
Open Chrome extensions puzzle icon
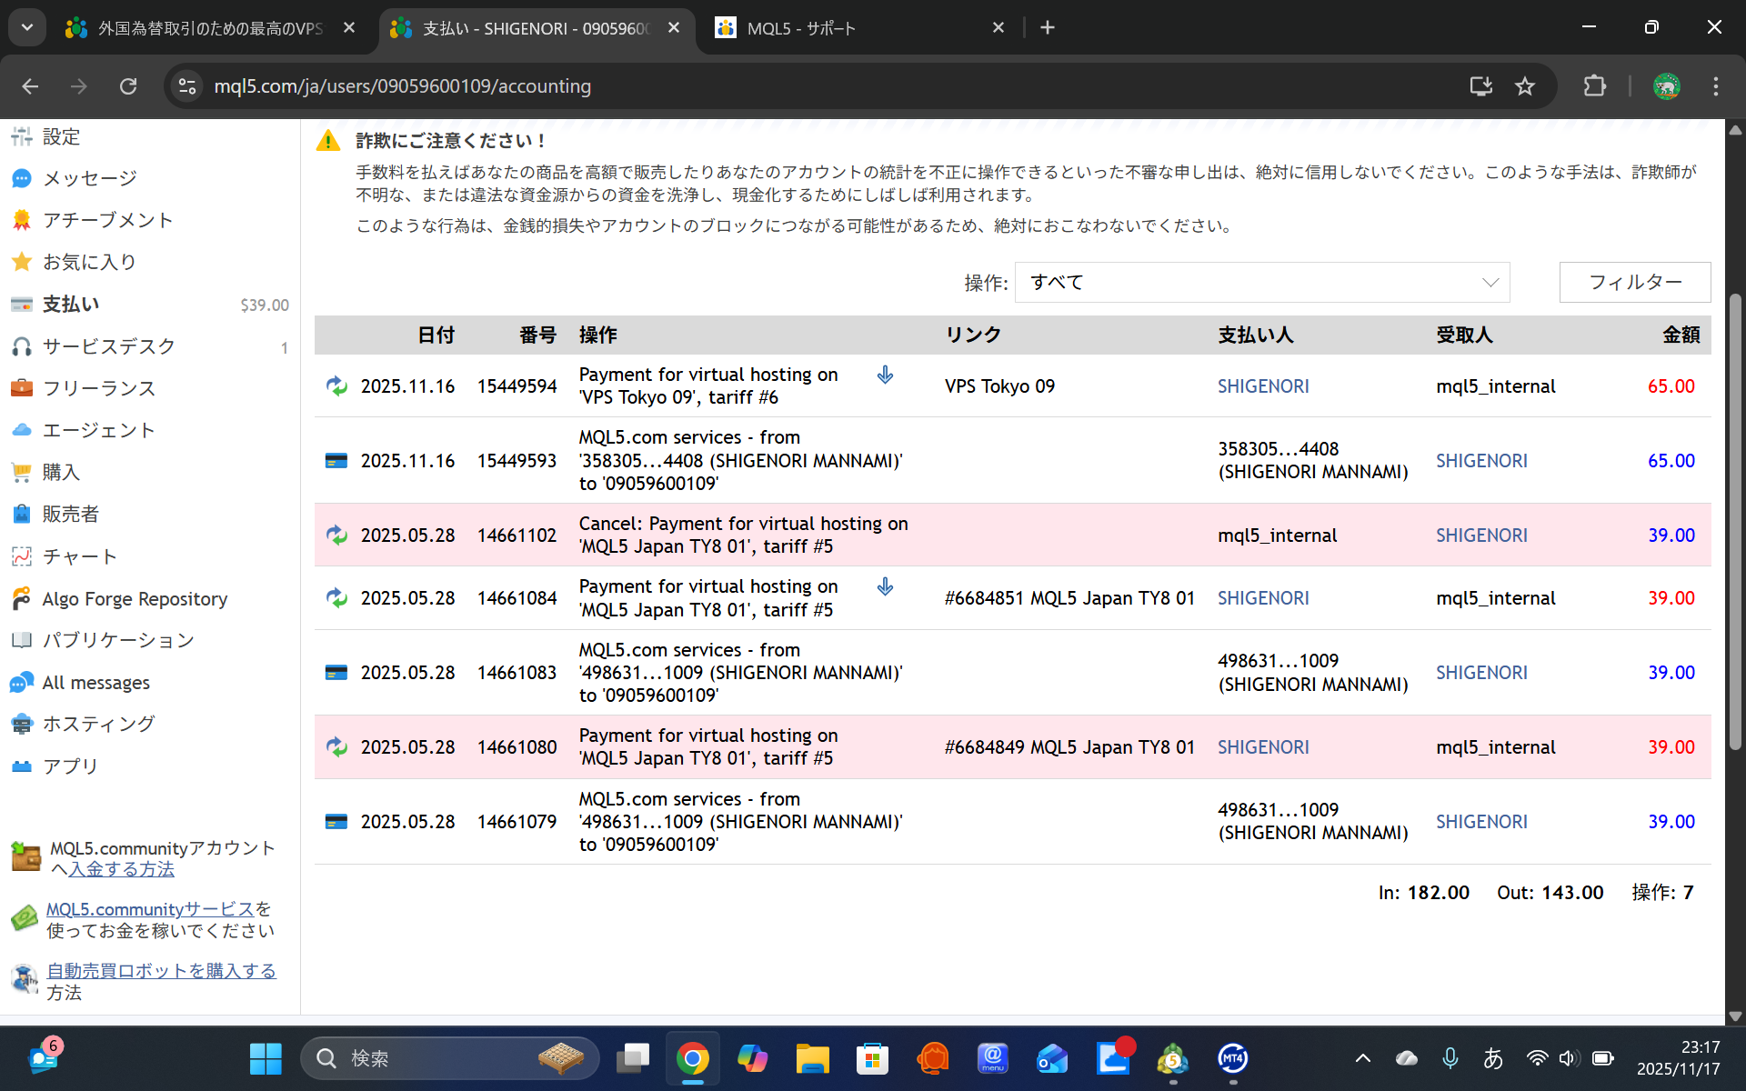tap(1594, 86)
